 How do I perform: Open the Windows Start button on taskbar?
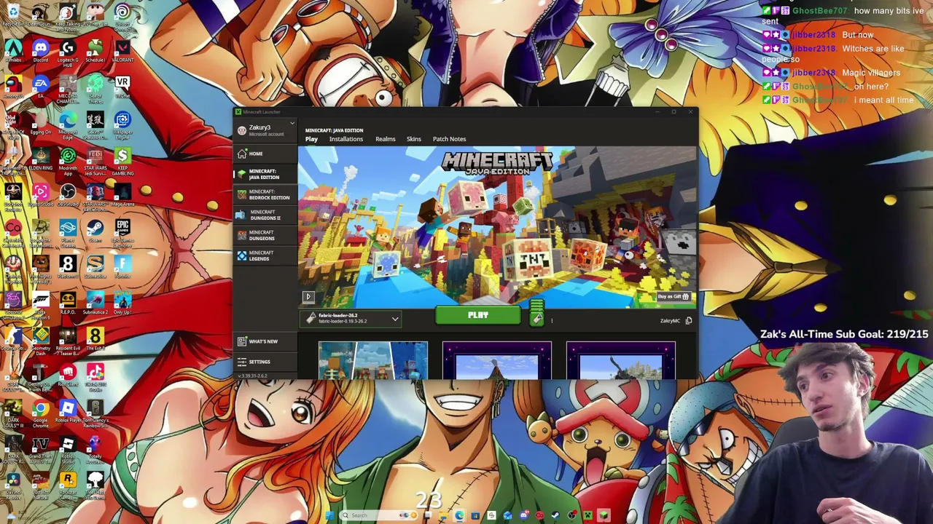[329, 516]
